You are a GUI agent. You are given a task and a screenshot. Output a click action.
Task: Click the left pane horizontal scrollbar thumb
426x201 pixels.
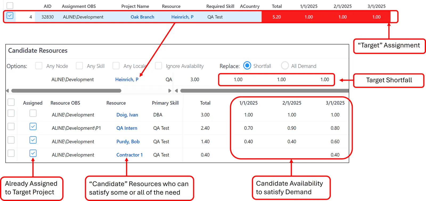pos(66,91)
